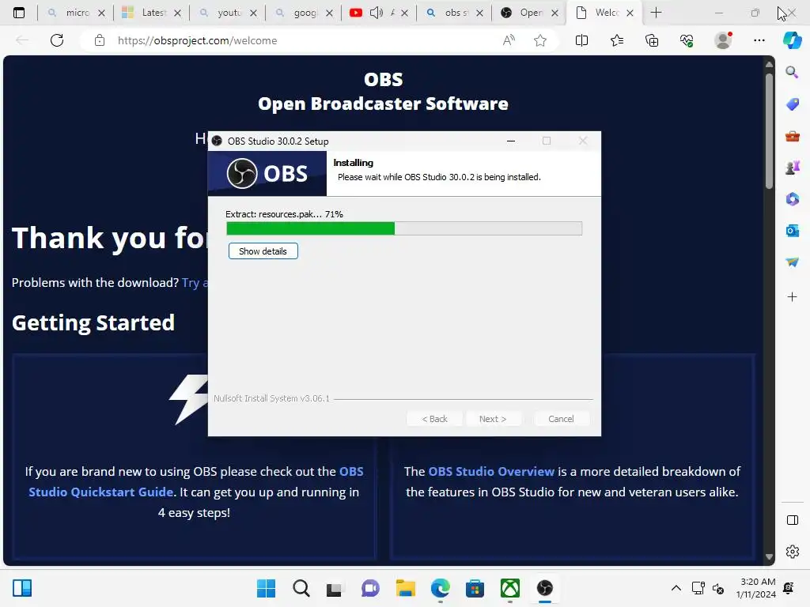810x607 pixels.
Task: Open a new tab with plus button
Action: [x=656, y=13]
